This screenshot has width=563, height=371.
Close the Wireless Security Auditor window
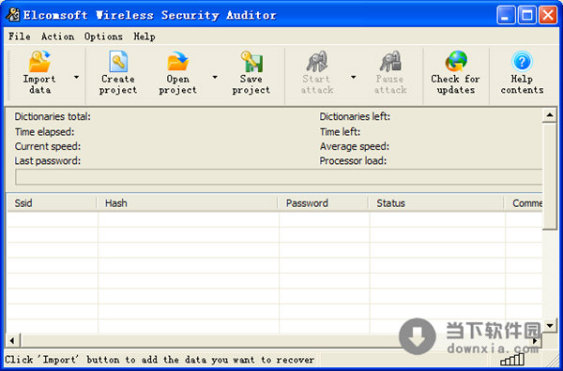[548, 15]
